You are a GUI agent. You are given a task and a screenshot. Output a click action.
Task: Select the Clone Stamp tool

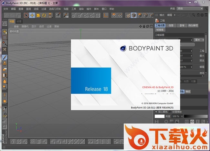(5, 63)
